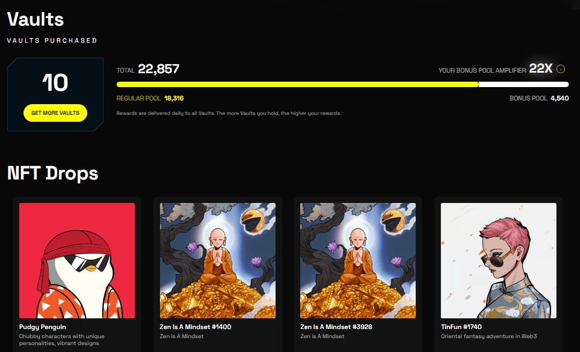Click the rewards delivered daily note
Screen dimensions: 580x352
point(228,113)
